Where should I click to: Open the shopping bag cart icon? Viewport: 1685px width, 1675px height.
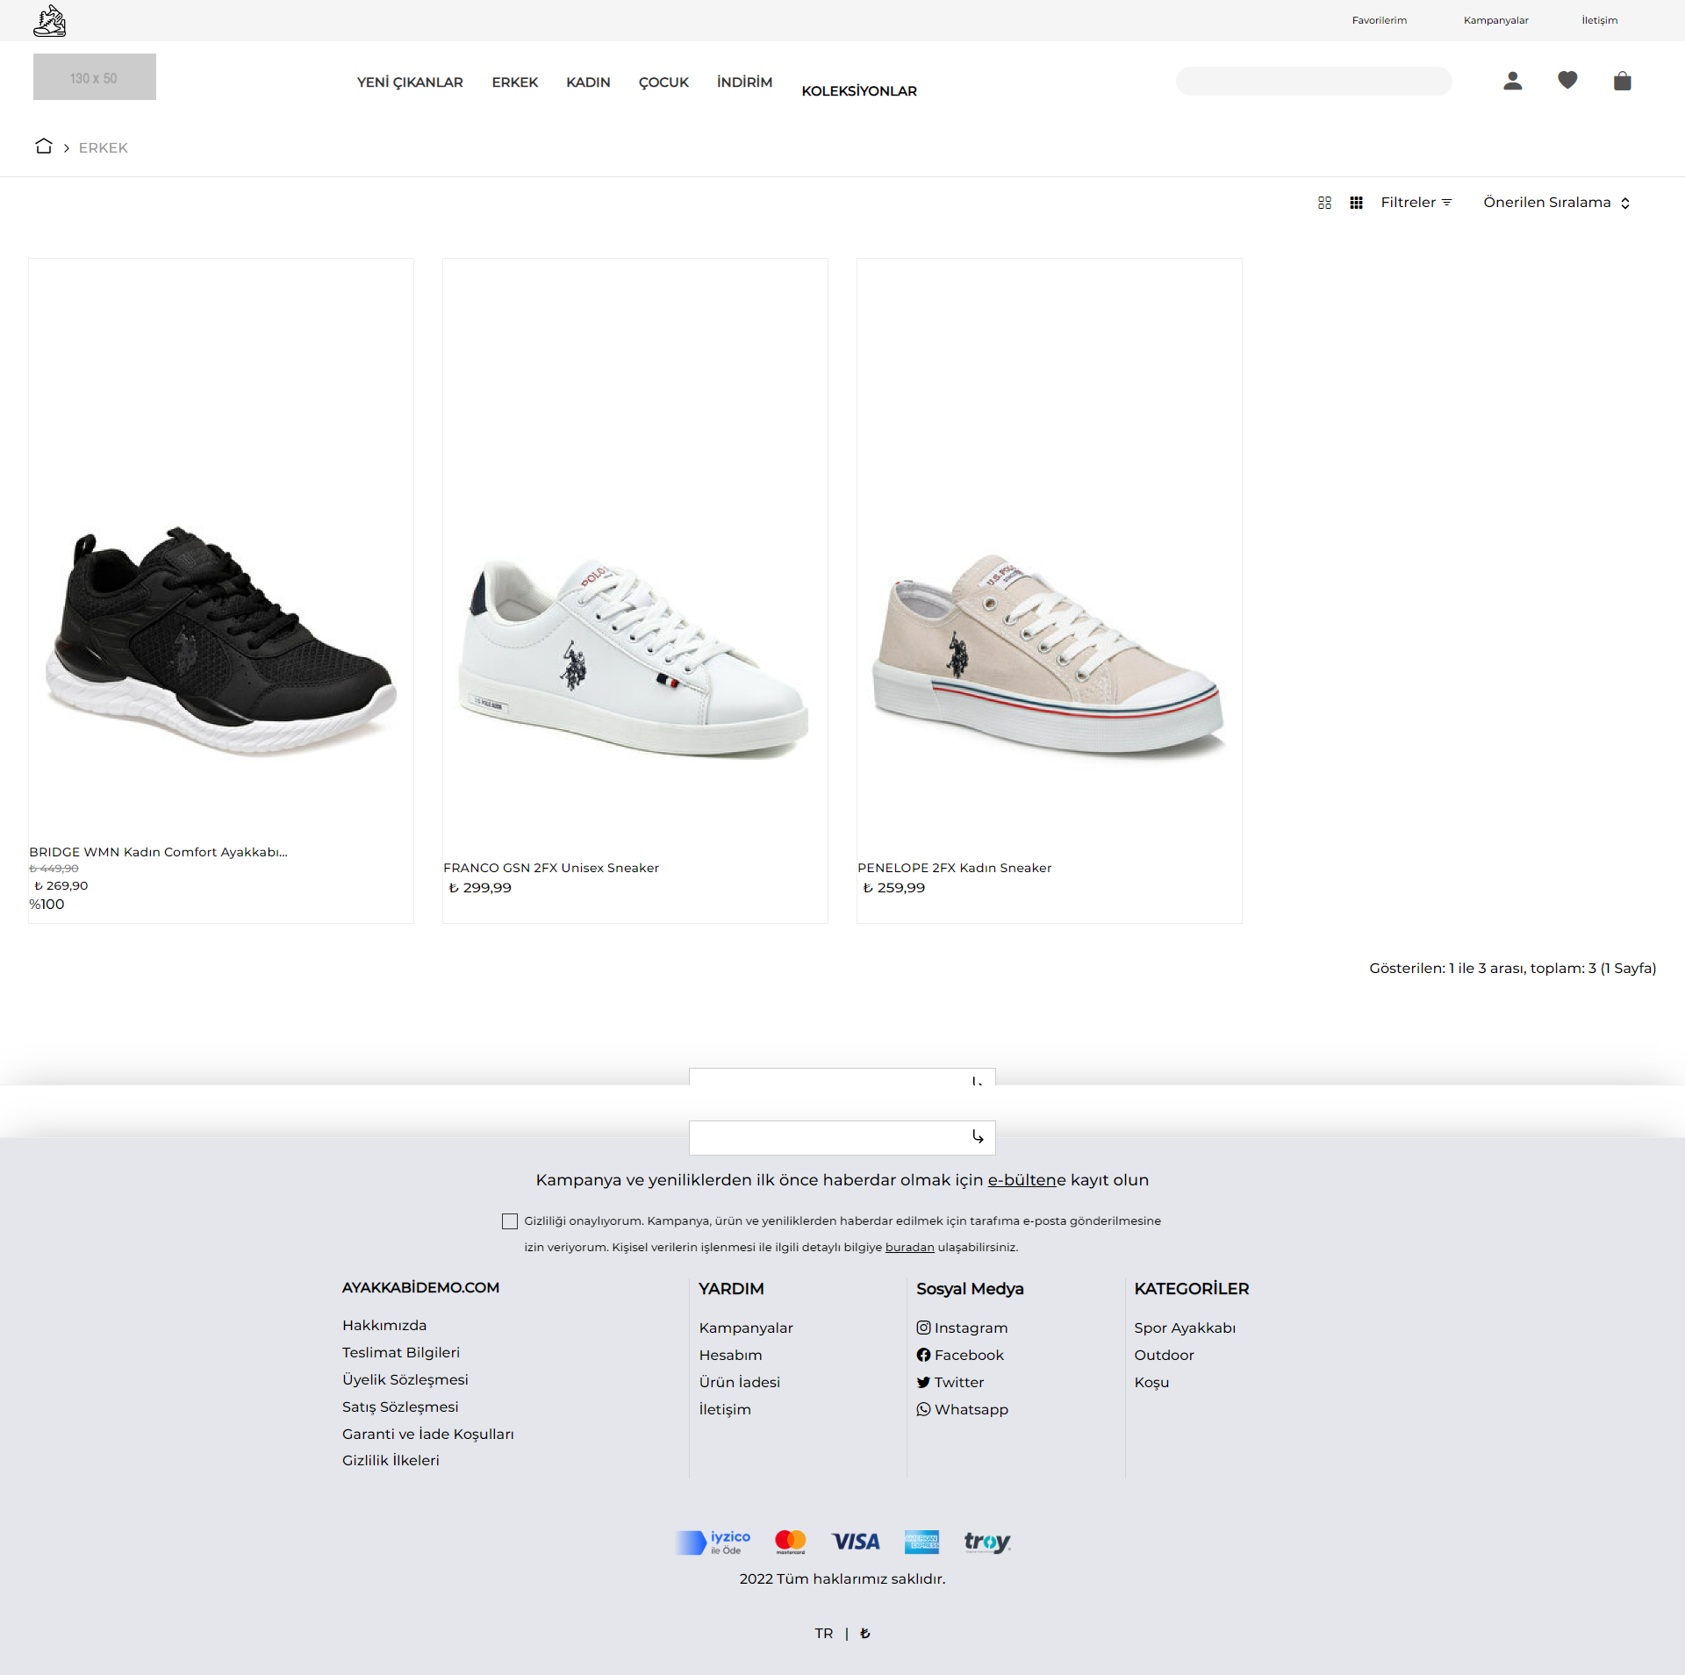[x=1622, y=81]
